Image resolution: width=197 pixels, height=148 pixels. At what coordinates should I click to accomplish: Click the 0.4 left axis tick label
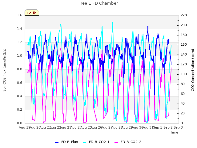pos(19,96)
